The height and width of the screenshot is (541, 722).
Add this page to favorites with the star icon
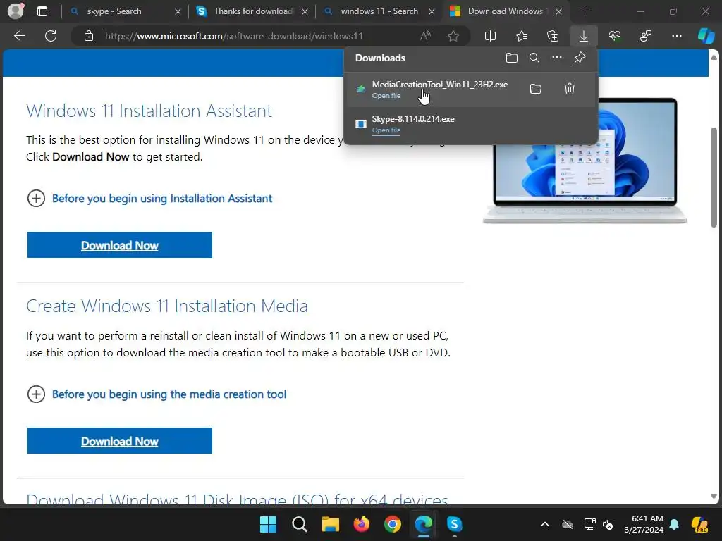point(453,36)
